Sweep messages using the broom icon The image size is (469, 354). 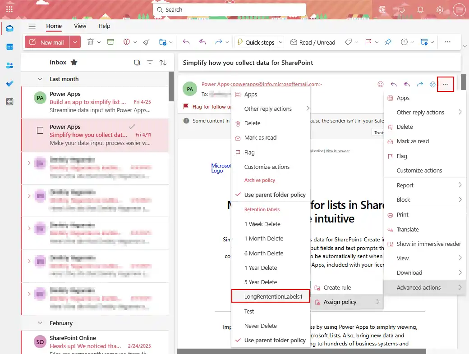tap(146, 42)
